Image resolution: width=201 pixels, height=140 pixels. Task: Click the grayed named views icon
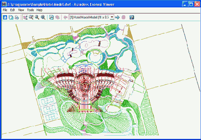point(57,17)
